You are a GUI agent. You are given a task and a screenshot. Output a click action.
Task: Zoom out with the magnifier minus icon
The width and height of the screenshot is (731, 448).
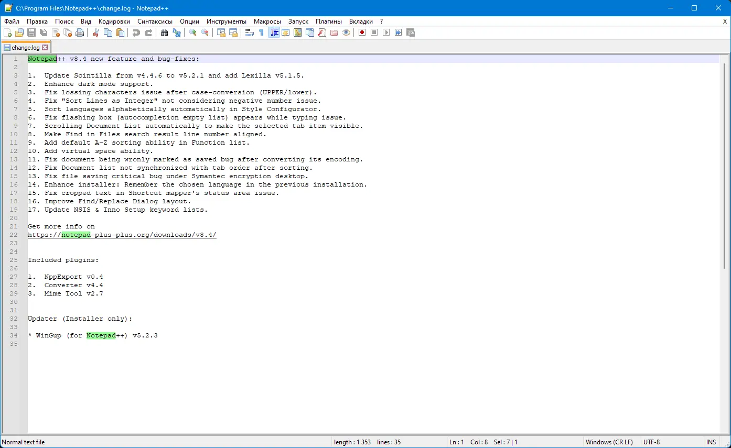[x=205, y=32]
